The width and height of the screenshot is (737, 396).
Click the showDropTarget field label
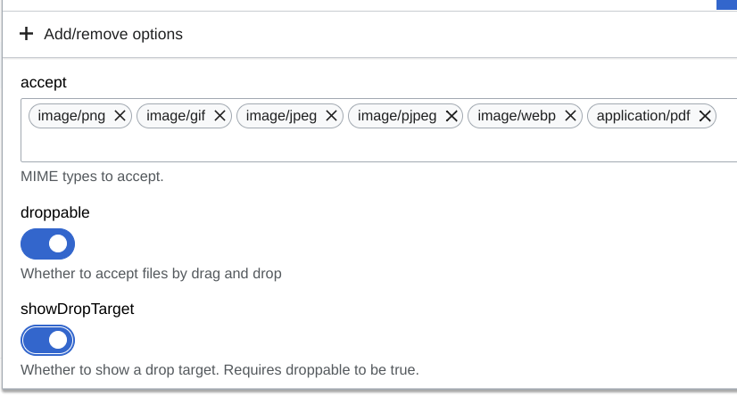tap(77, 309)
